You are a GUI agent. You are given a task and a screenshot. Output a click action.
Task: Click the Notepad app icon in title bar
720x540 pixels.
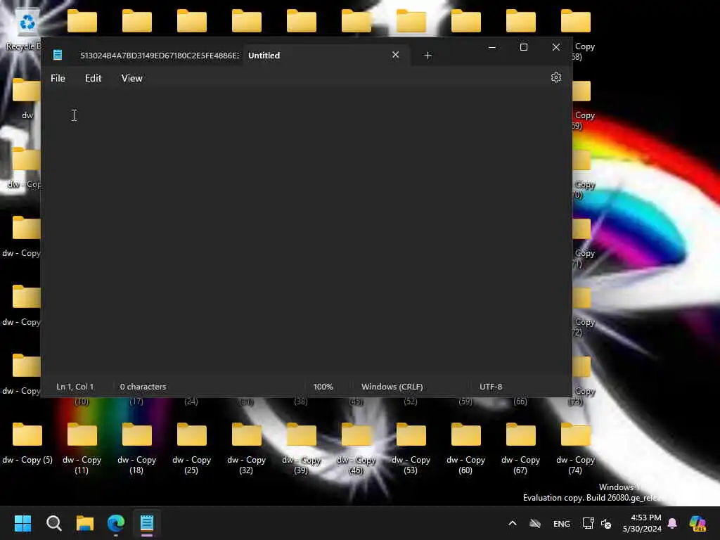tap(58, 55)
